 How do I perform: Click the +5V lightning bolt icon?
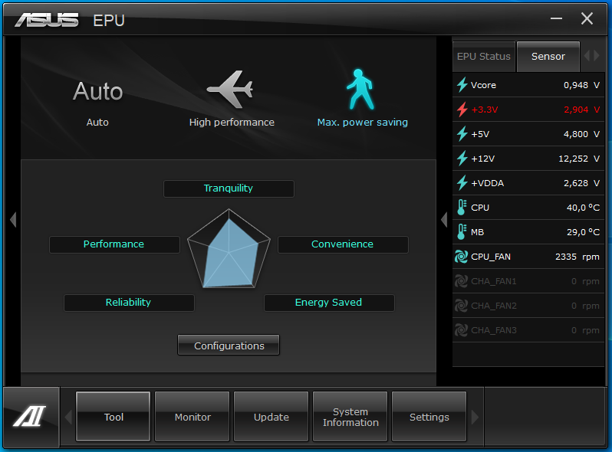tap(462, 134)
